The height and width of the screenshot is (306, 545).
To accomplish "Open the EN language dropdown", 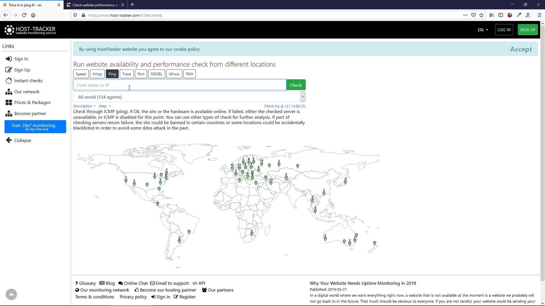I will tap(483, 30).
